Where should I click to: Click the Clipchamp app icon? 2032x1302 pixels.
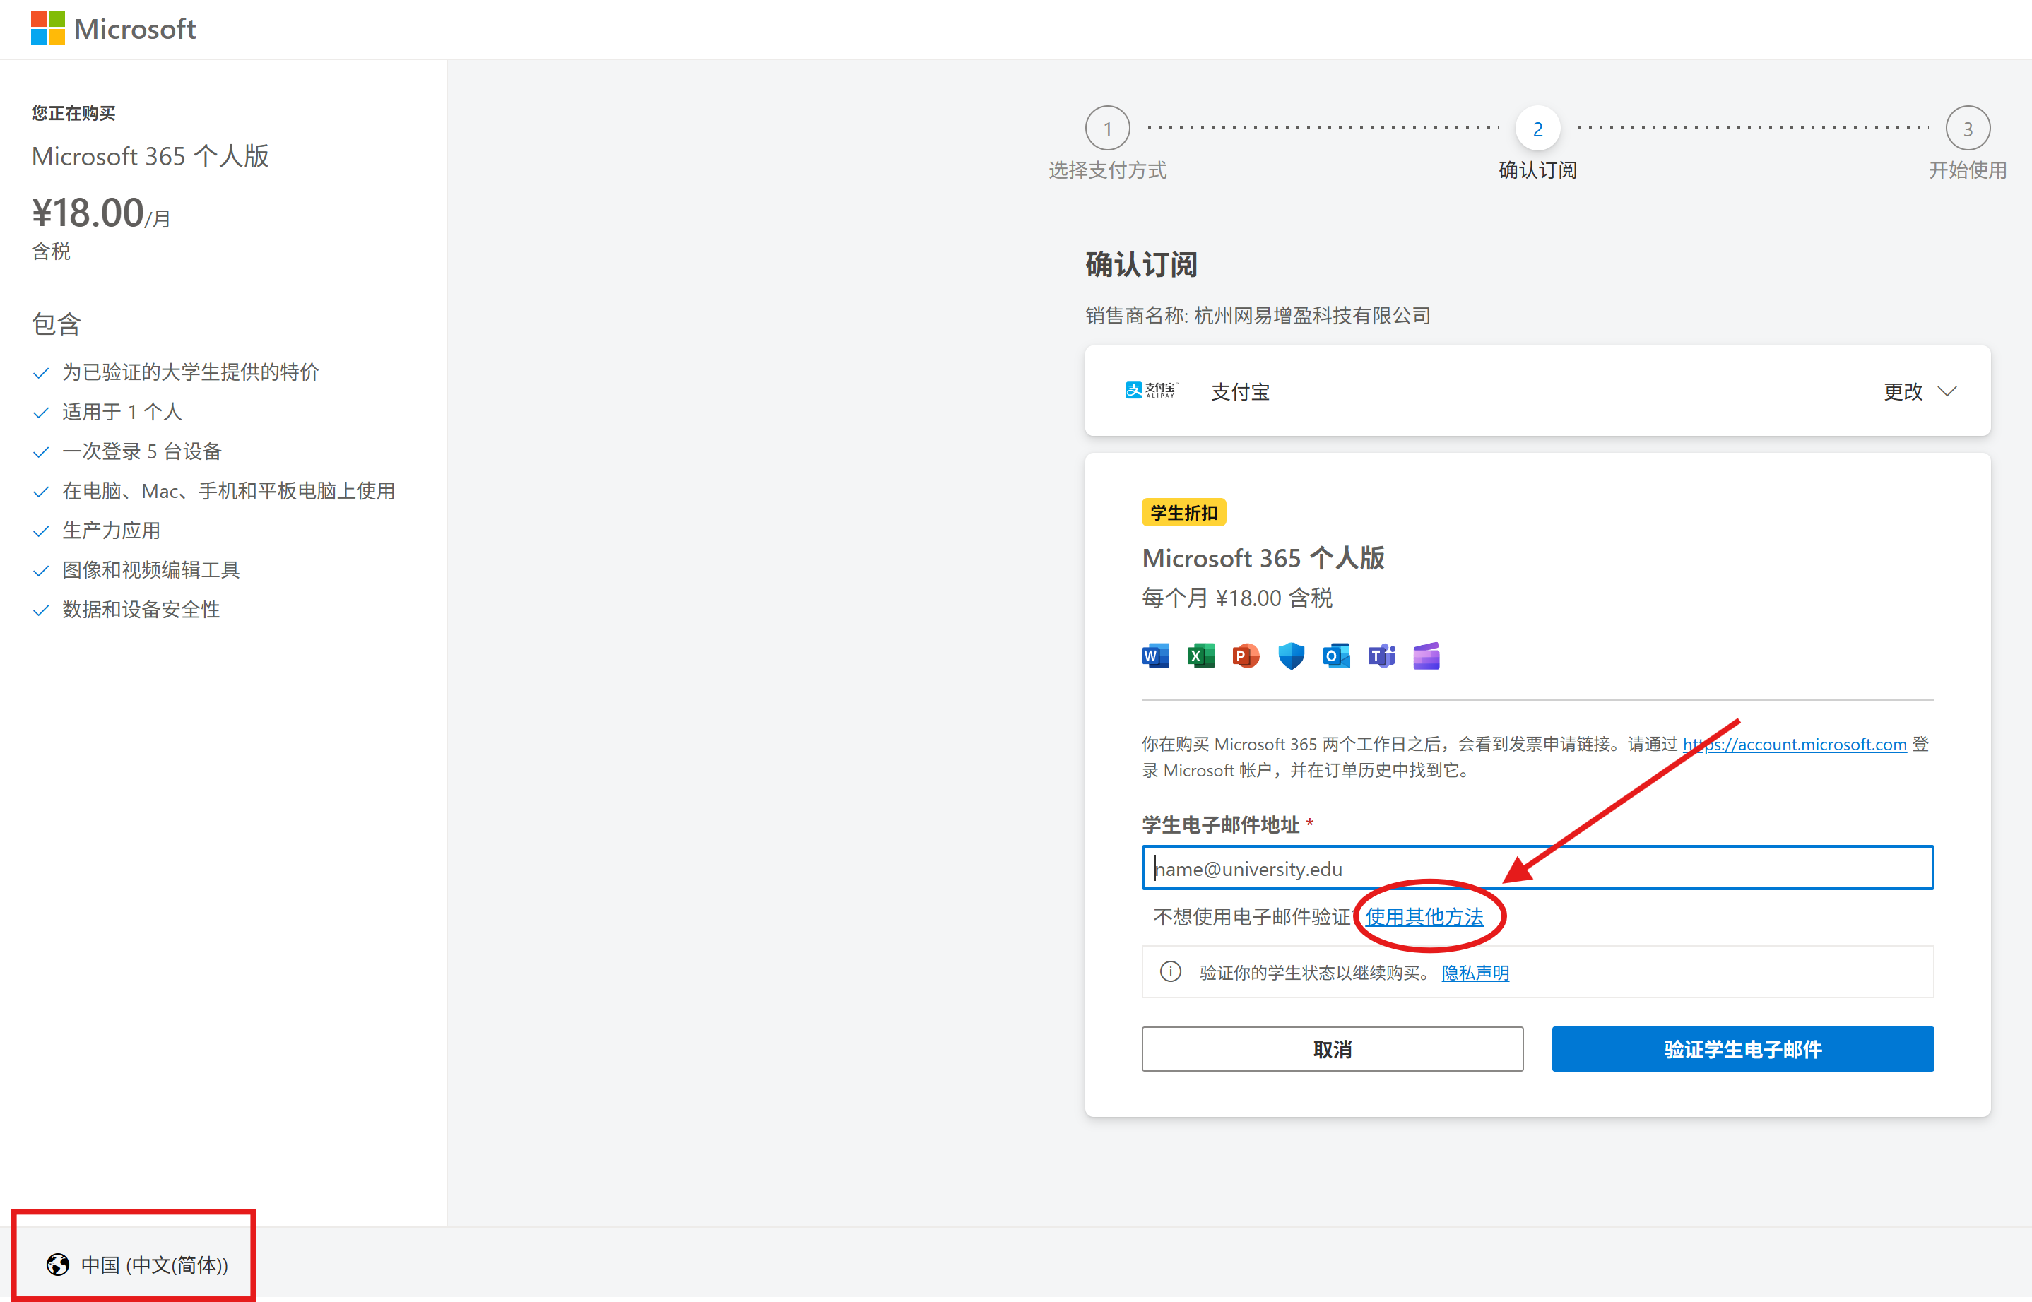tap(1426, 656)
